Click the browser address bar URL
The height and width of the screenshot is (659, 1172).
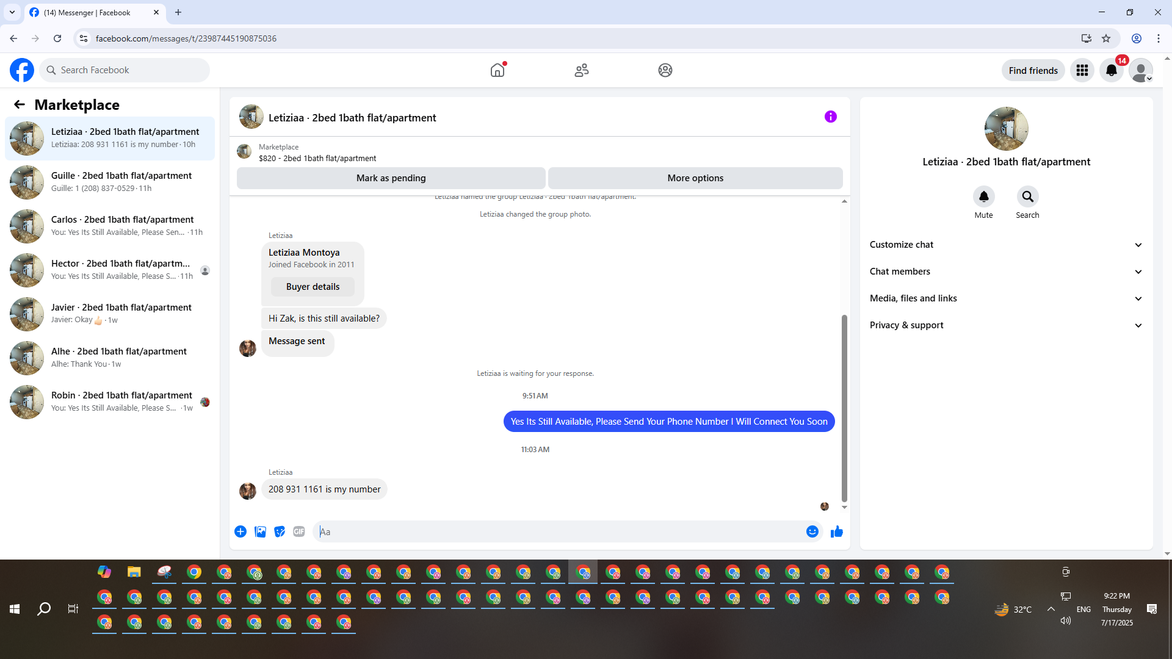pyautogui.click(x=186, y=38)
